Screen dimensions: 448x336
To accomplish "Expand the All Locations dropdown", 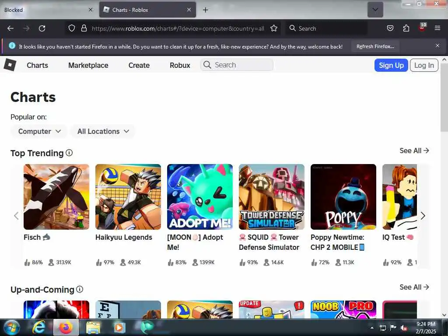I will [103, 131].
